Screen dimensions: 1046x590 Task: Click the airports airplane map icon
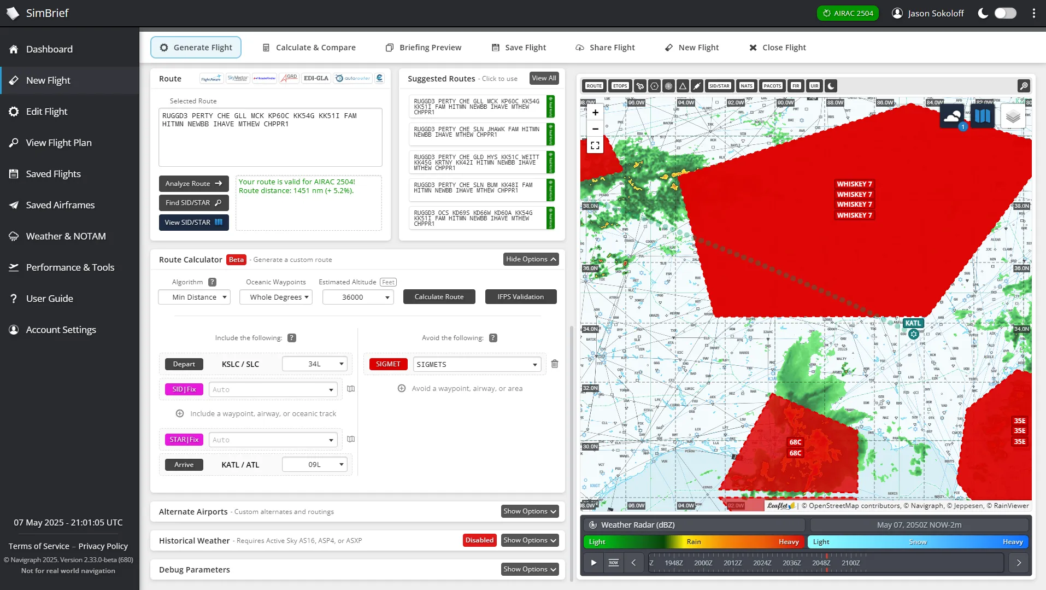[640, 86]
